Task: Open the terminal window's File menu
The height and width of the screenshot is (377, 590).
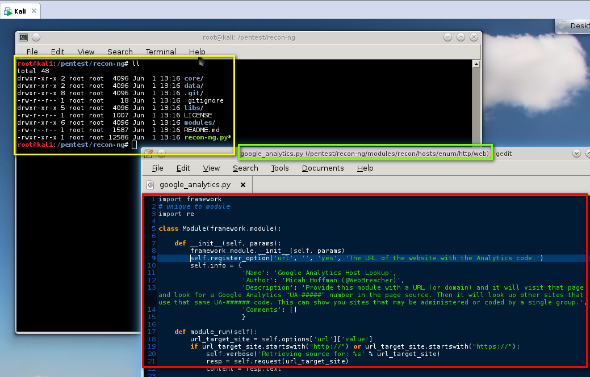Action: 32,52
